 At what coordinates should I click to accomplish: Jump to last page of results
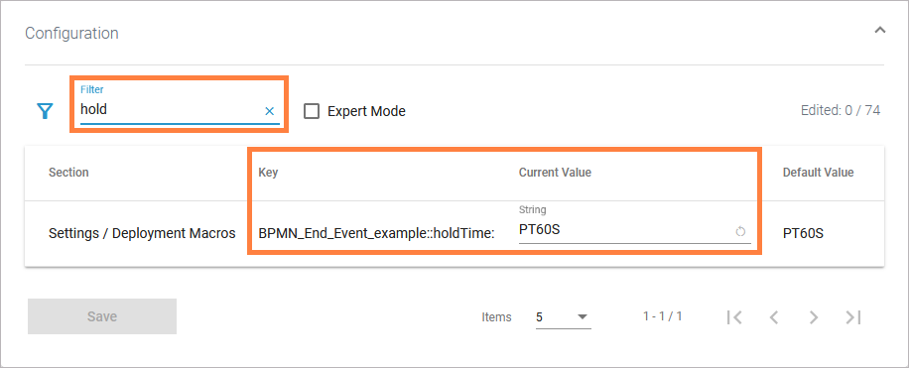[x=853, y=317]
